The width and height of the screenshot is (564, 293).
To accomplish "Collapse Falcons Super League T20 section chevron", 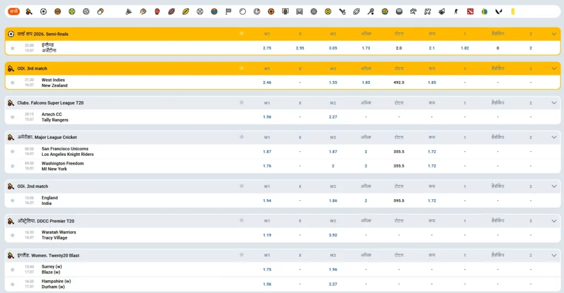I will (554, 103).
